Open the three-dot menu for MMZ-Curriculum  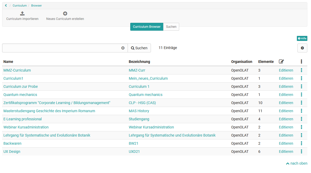click(x=301, y=70)
